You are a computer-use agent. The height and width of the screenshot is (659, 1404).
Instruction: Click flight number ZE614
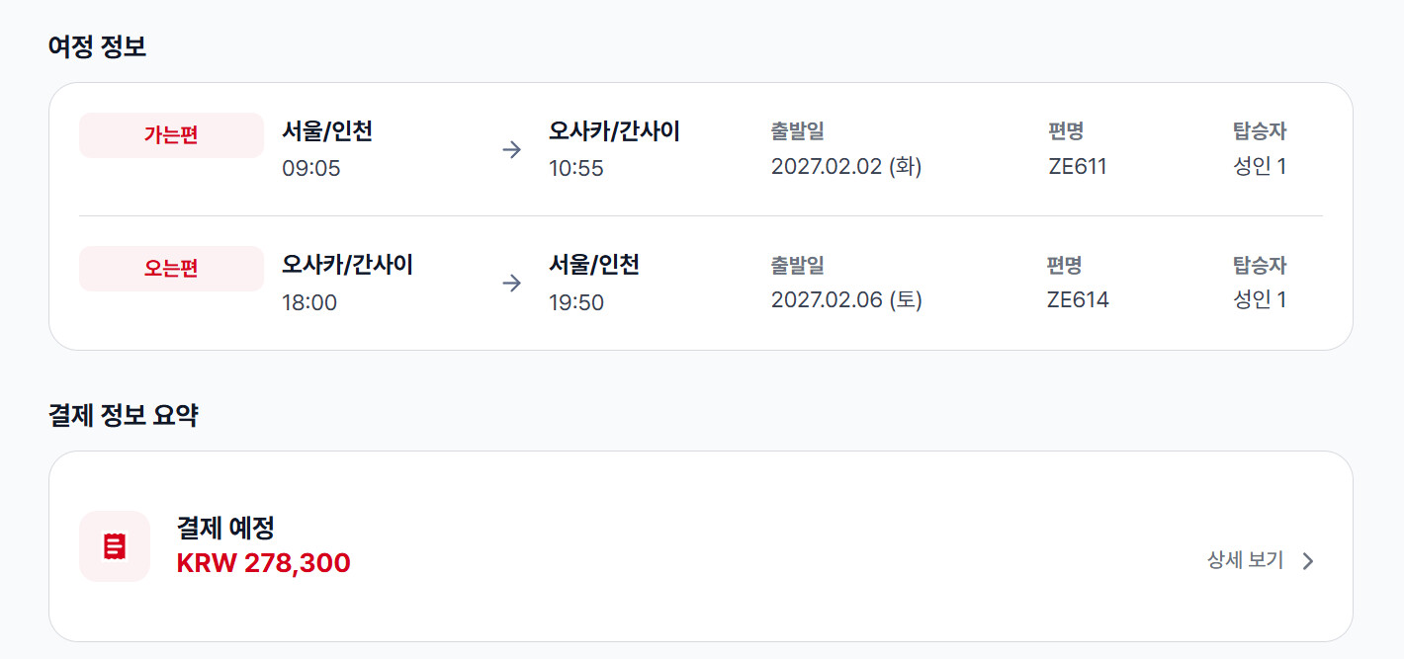[x=1078, y=300]
